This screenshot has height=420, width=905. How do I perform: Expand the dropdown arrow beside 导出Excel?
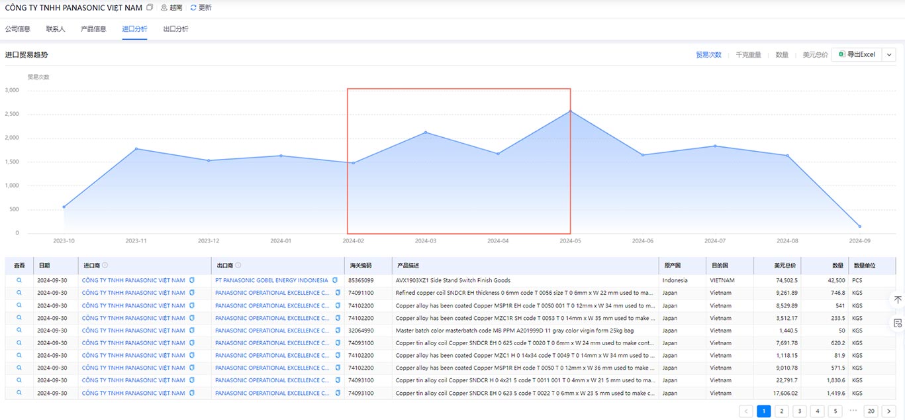point(888,54)
